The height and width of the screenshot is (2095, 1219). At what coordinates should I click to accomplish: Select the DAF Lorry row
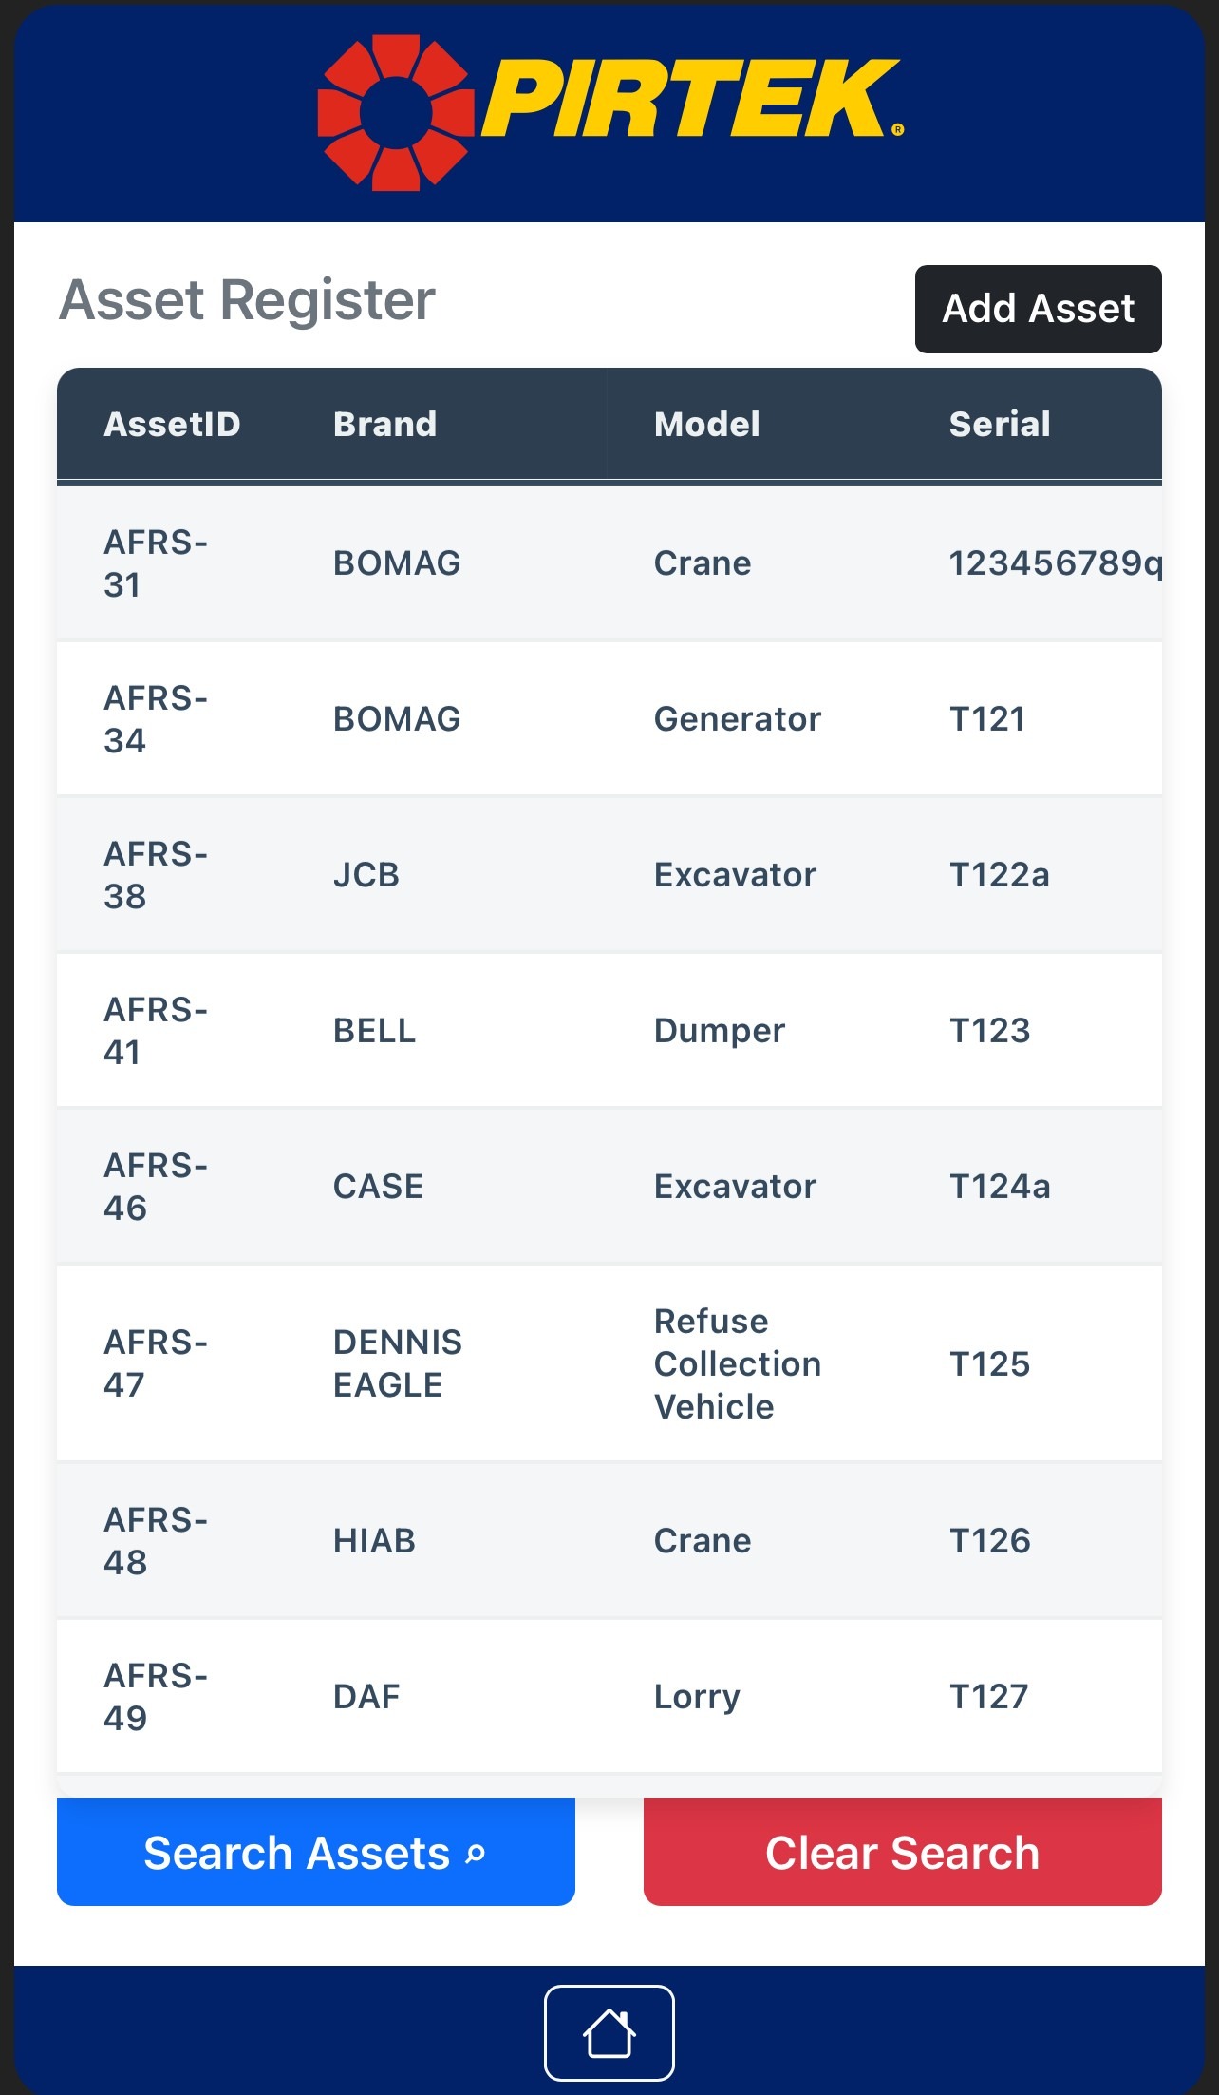pos(609,1696)
